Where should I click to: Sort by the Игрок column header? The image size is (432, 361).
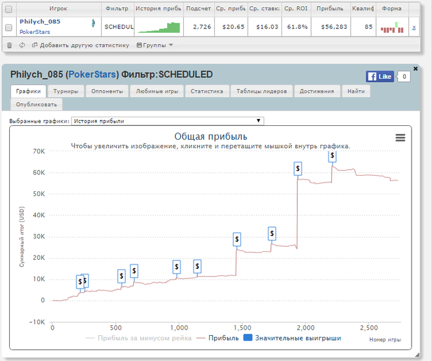pos(59,9)
